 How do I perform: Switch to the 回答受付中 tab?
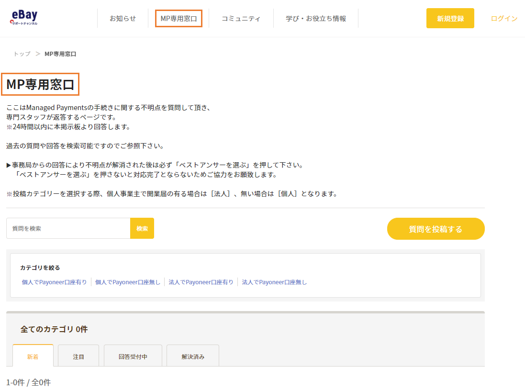click(x=133, y=356)
